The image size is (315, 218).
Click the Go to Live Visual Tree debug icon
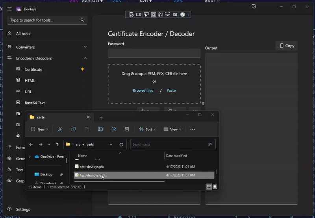point(132,15)
